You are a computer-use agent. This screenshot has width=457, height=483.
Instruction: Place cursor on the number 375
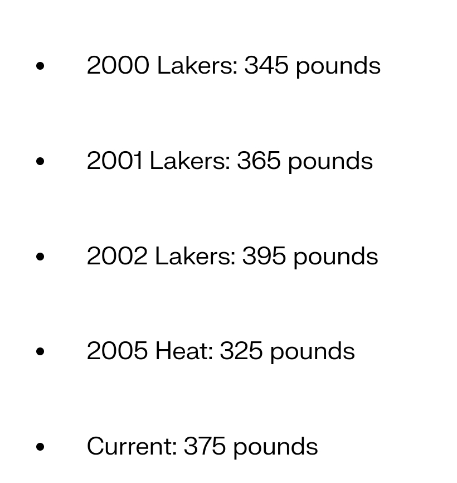(x=205, y=447)
